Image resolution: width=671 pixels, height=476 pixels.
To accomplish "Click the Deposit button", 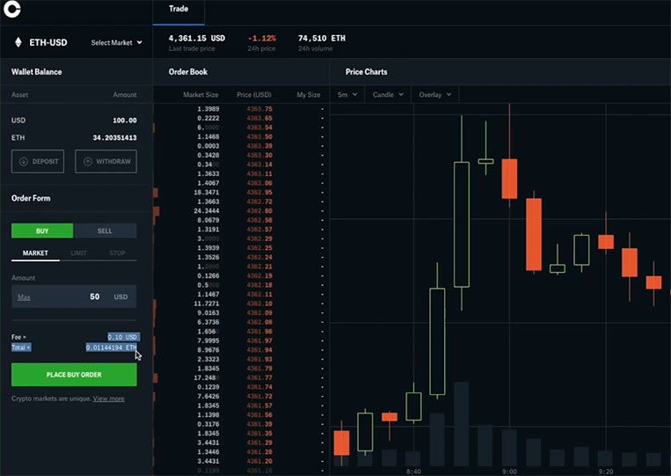I will [38, 161].
